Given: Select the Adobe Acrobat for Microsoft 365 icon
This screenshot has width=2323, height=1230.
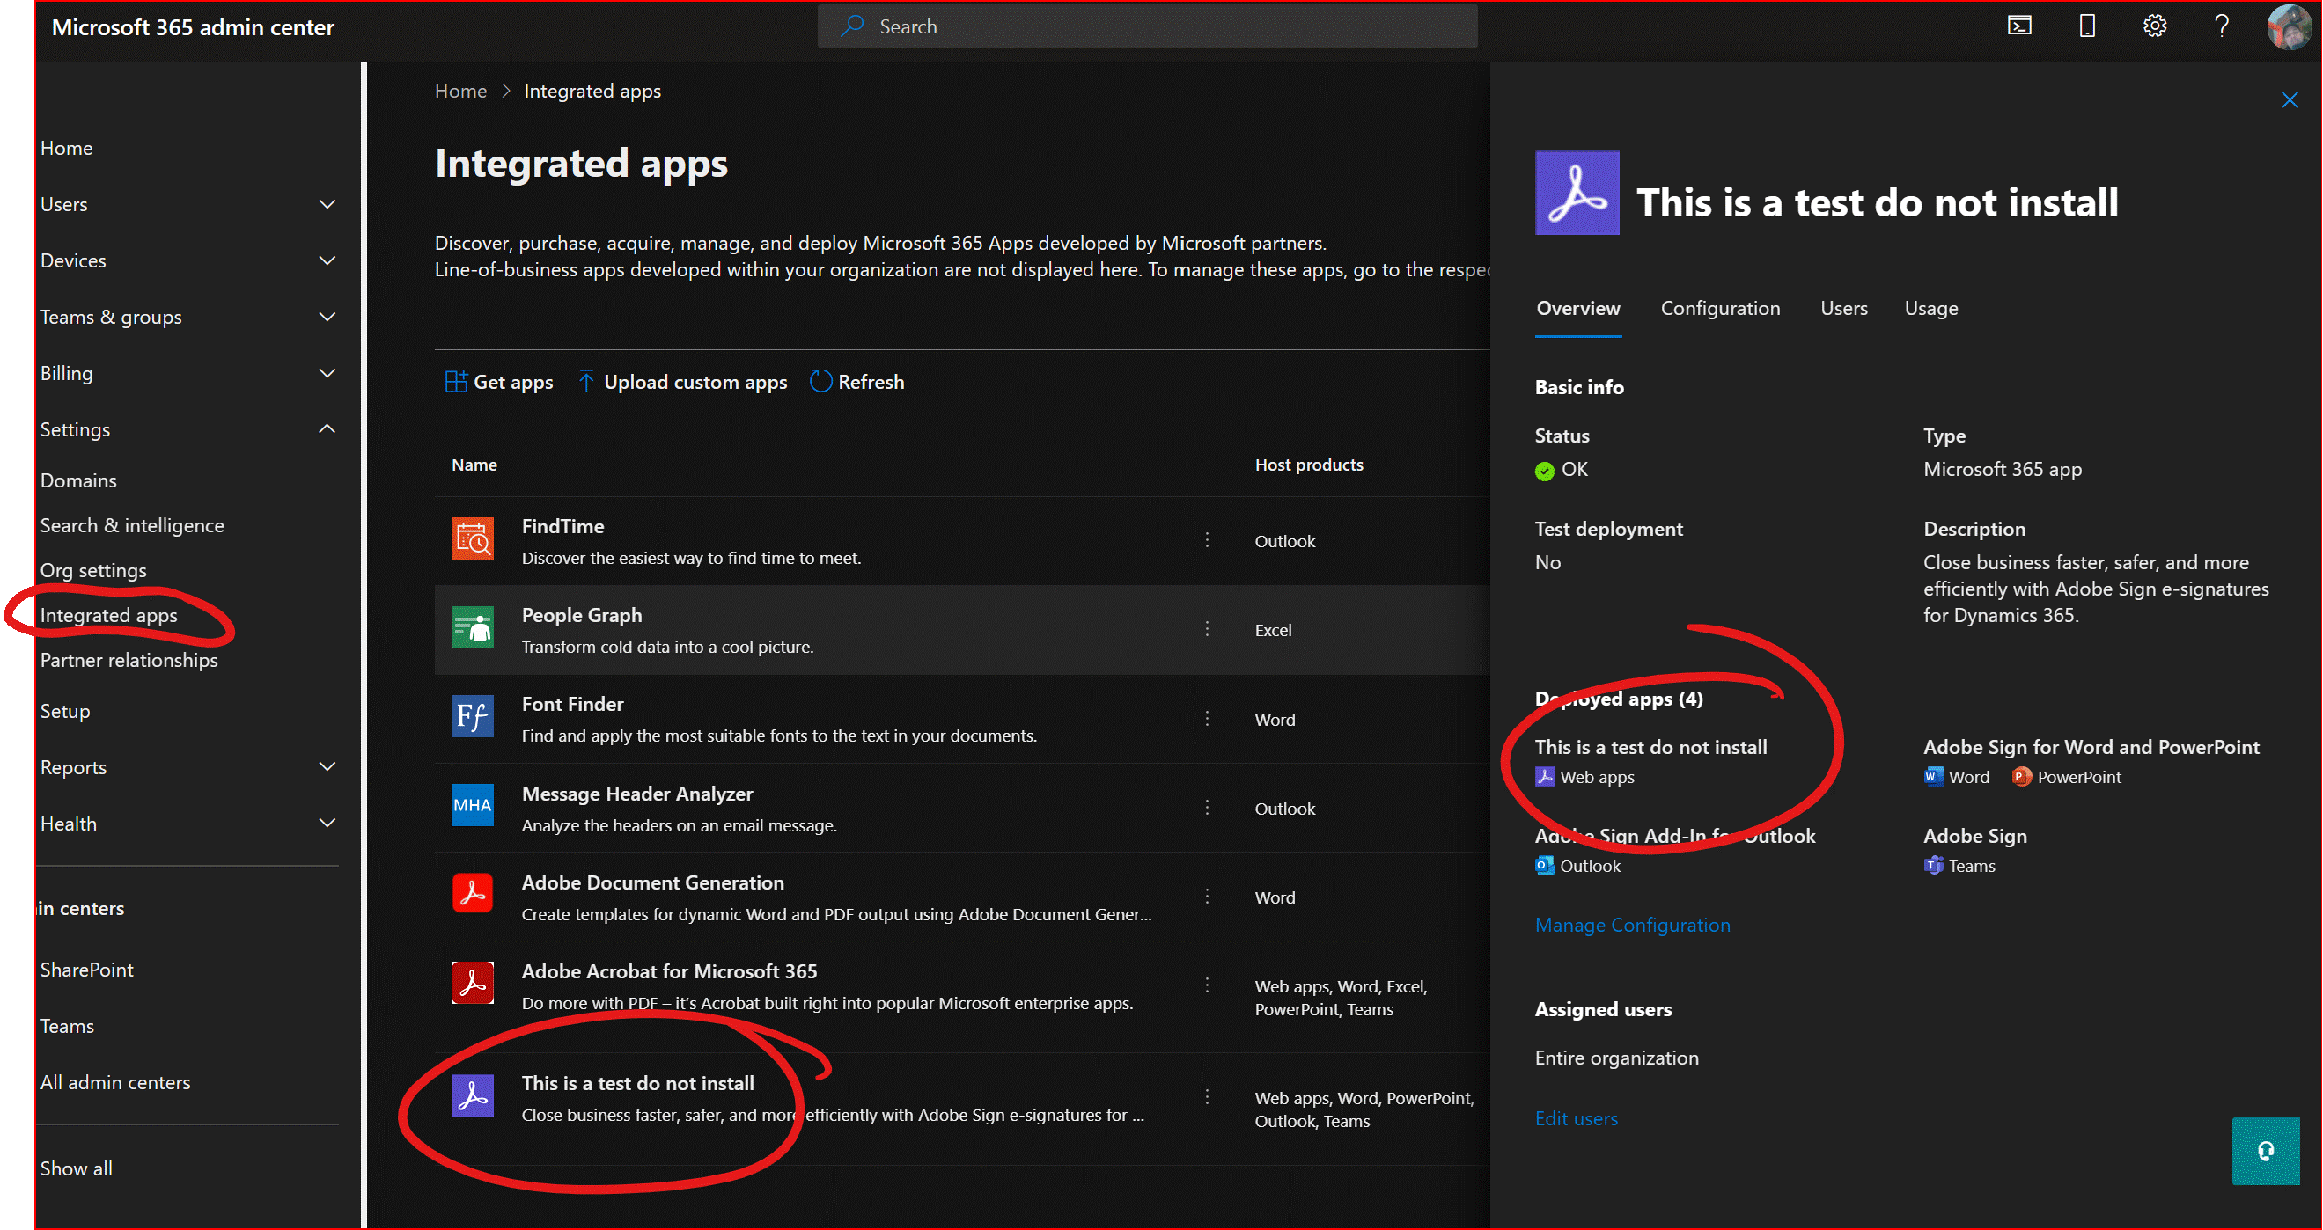Looking at the screenshot, I should pos(473,983).
